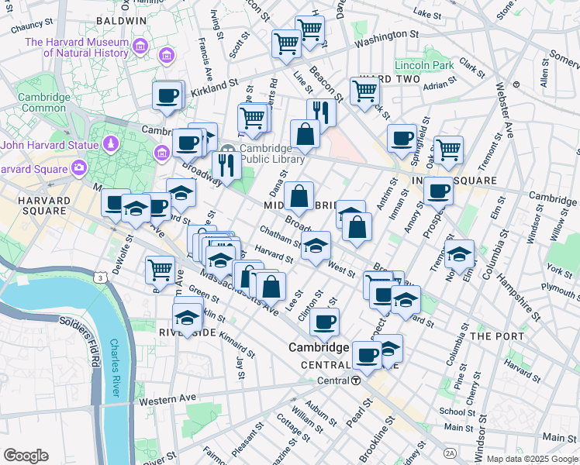
Task: Click school marker near Harvard Square label
Action: (x=136, y=212)
